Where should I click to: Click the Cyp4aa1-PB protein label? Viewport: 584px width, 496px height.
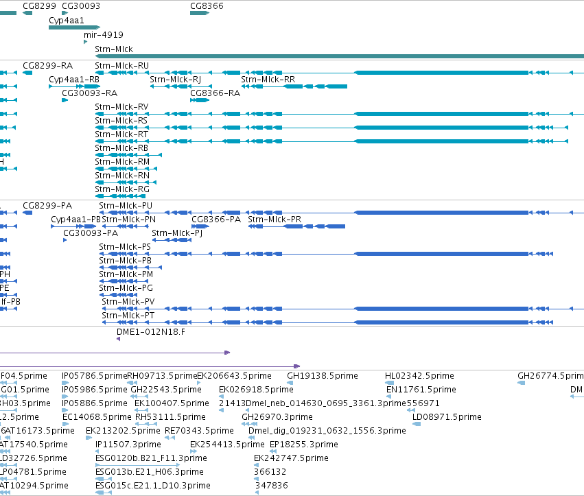[x=75, y=220]
